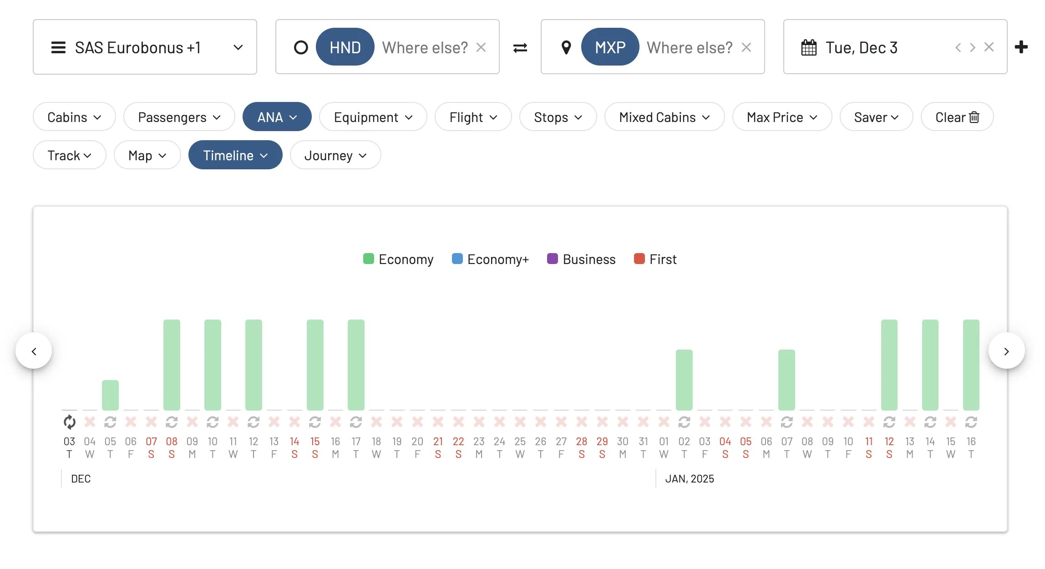Refresh availability for Dec 03
The height and width of the screenshot is (569, 1045).
pos(69,422)
